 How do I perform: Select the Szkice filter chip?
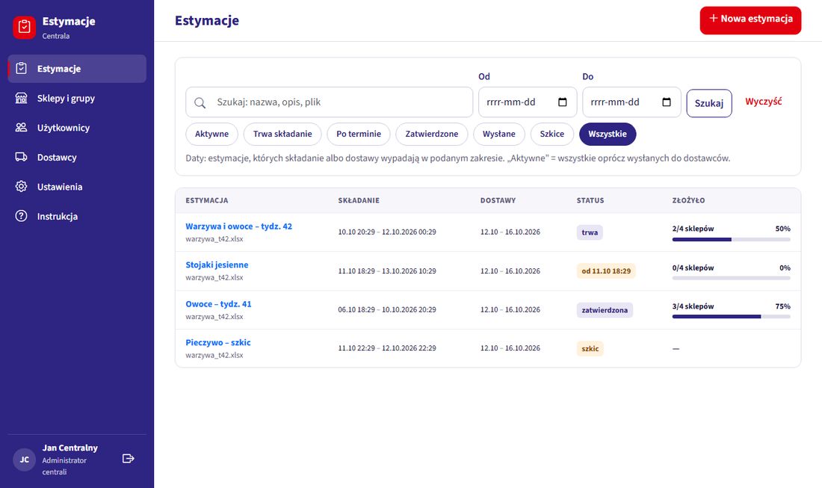(552, 135)
